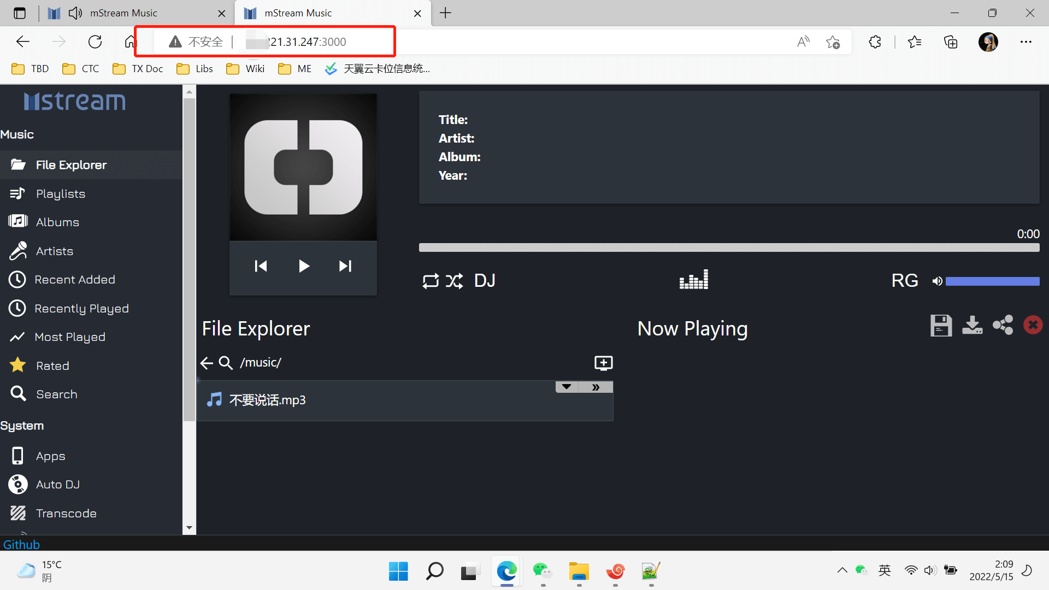Skip to next track
Image resolution: width=1049 pixels, height=590 pixels.
click(345, 266)
